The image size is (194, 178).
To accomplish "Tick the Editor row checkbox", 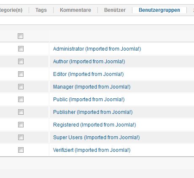I will coord(21,74).
